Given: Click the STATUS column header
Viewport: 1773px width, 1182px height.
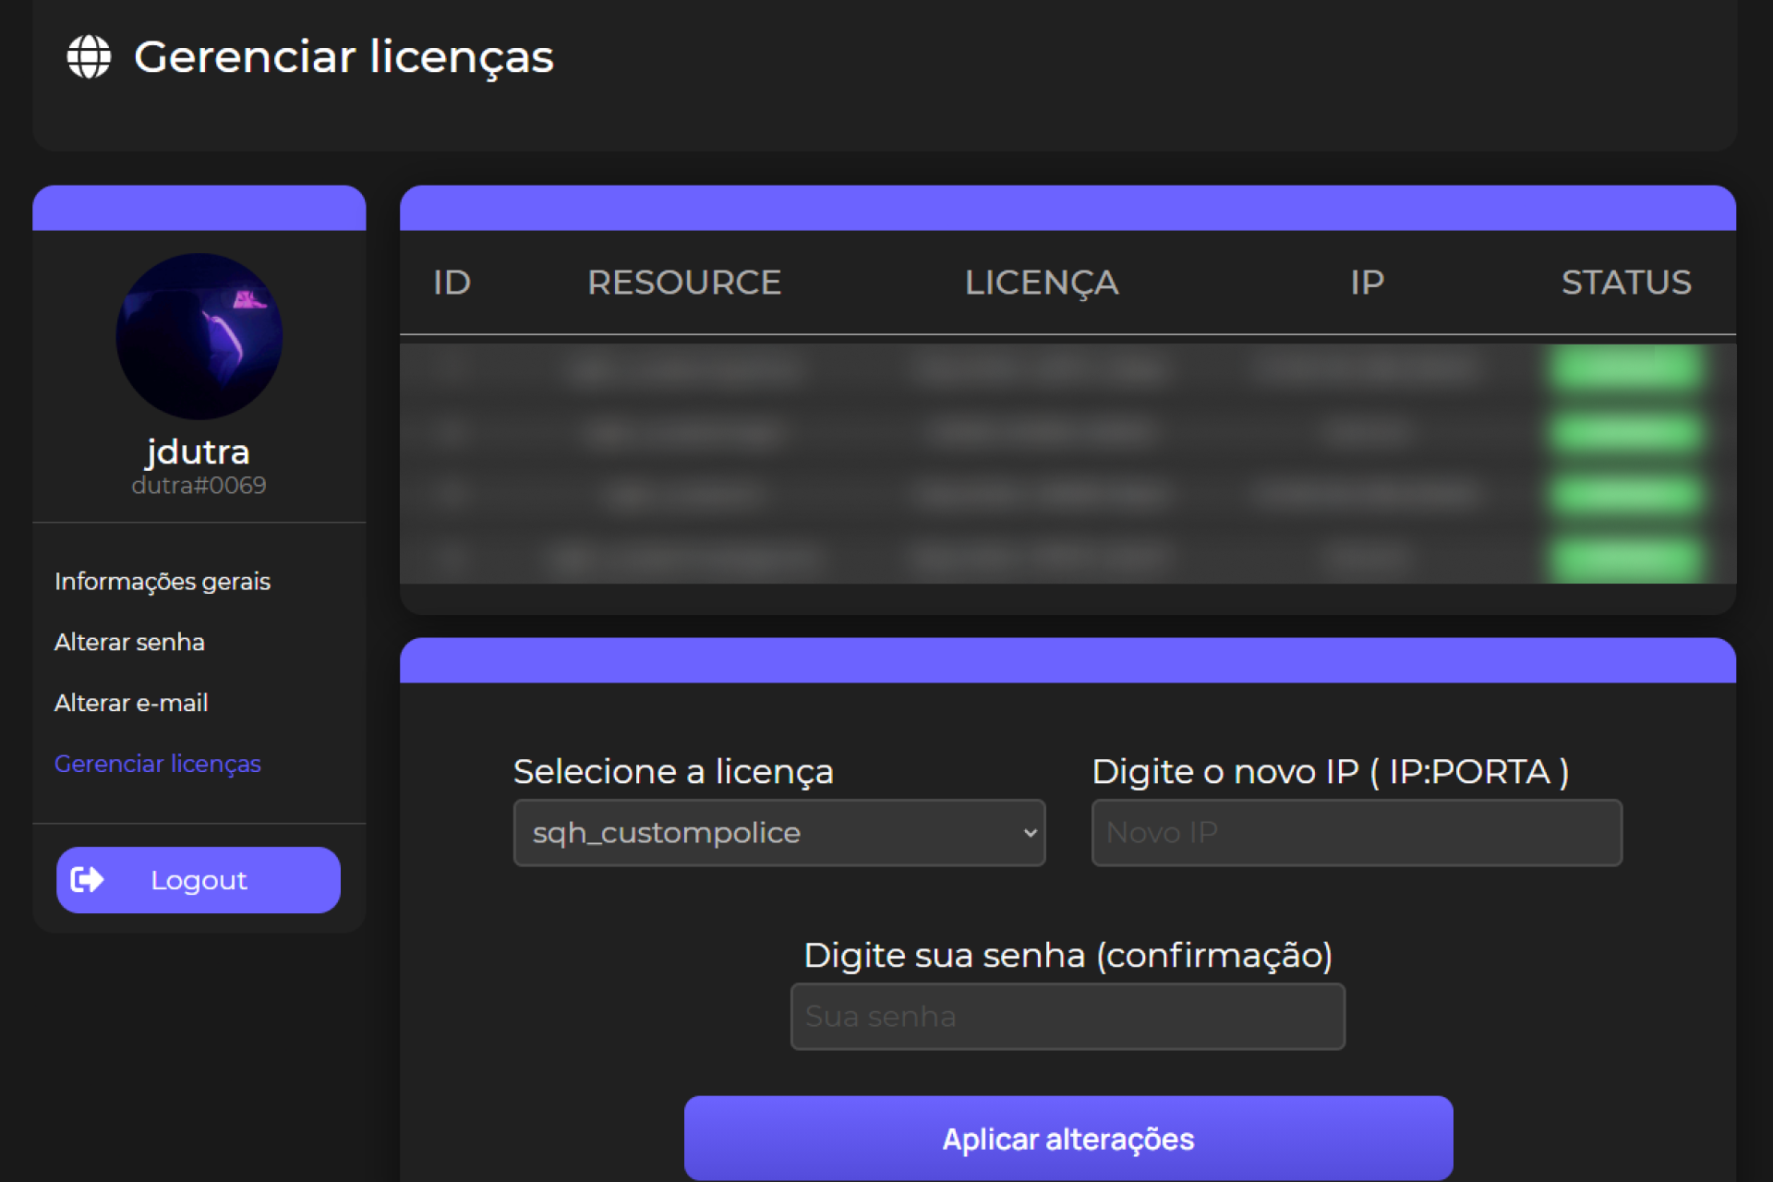Looking at the screenshot, I should click(x=1626, y=283).
